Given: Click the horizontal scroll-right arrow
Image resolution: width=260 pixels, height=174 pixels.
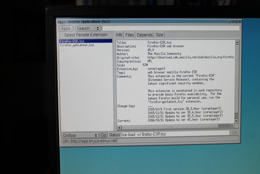Looking at the screenshot, I should (x=232, y=126).
